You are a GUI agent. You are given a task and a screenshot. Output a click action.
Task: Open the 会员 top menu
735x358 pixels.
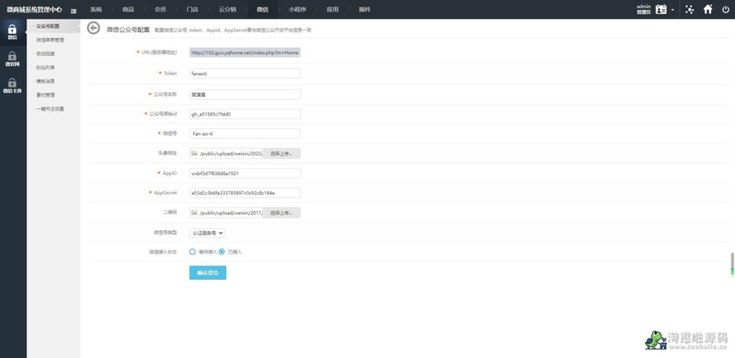click(x=160, y=10)
